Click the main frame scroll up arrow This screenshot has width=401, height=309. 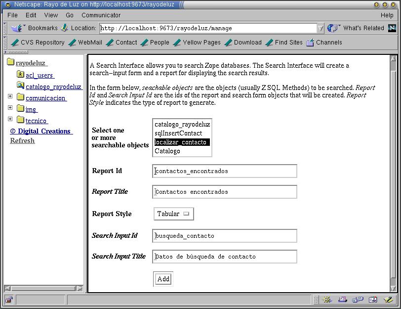point(393,59)
